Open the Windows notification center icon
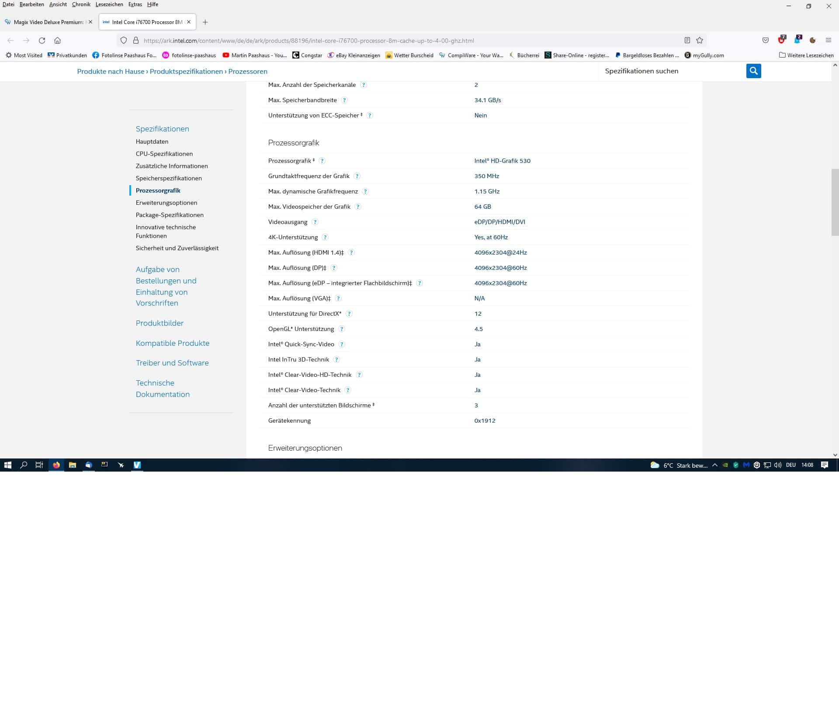 (x=825, y=465)
